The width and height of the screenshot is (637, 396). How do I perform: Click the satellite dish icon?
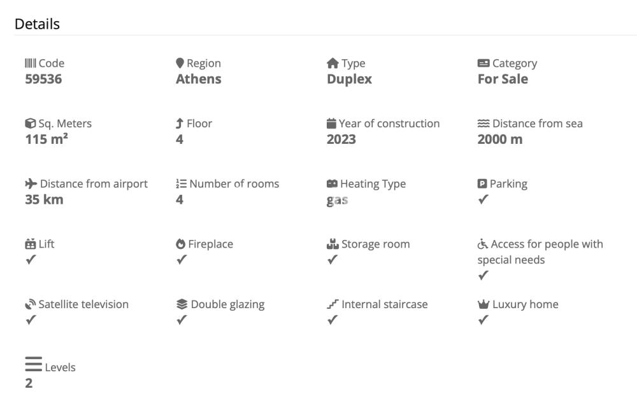coord(31,304)
